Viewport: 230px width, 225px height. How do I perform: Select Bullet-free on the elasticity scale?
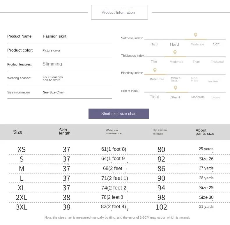(157, 79)
